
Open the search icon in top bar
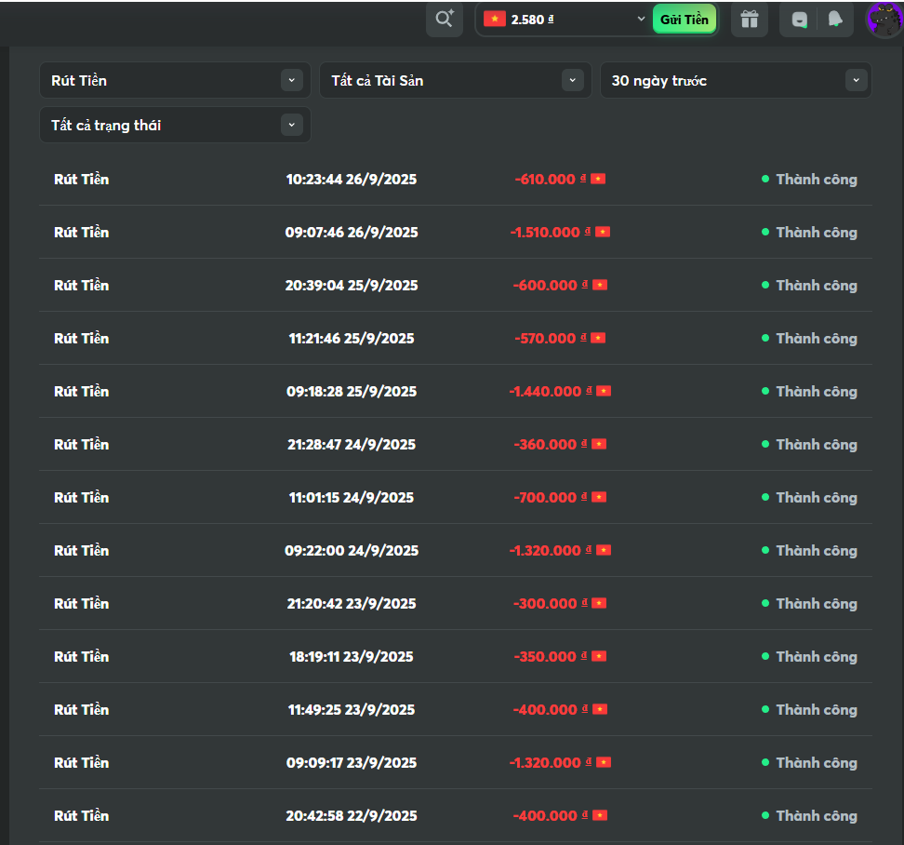click(445, 19)
